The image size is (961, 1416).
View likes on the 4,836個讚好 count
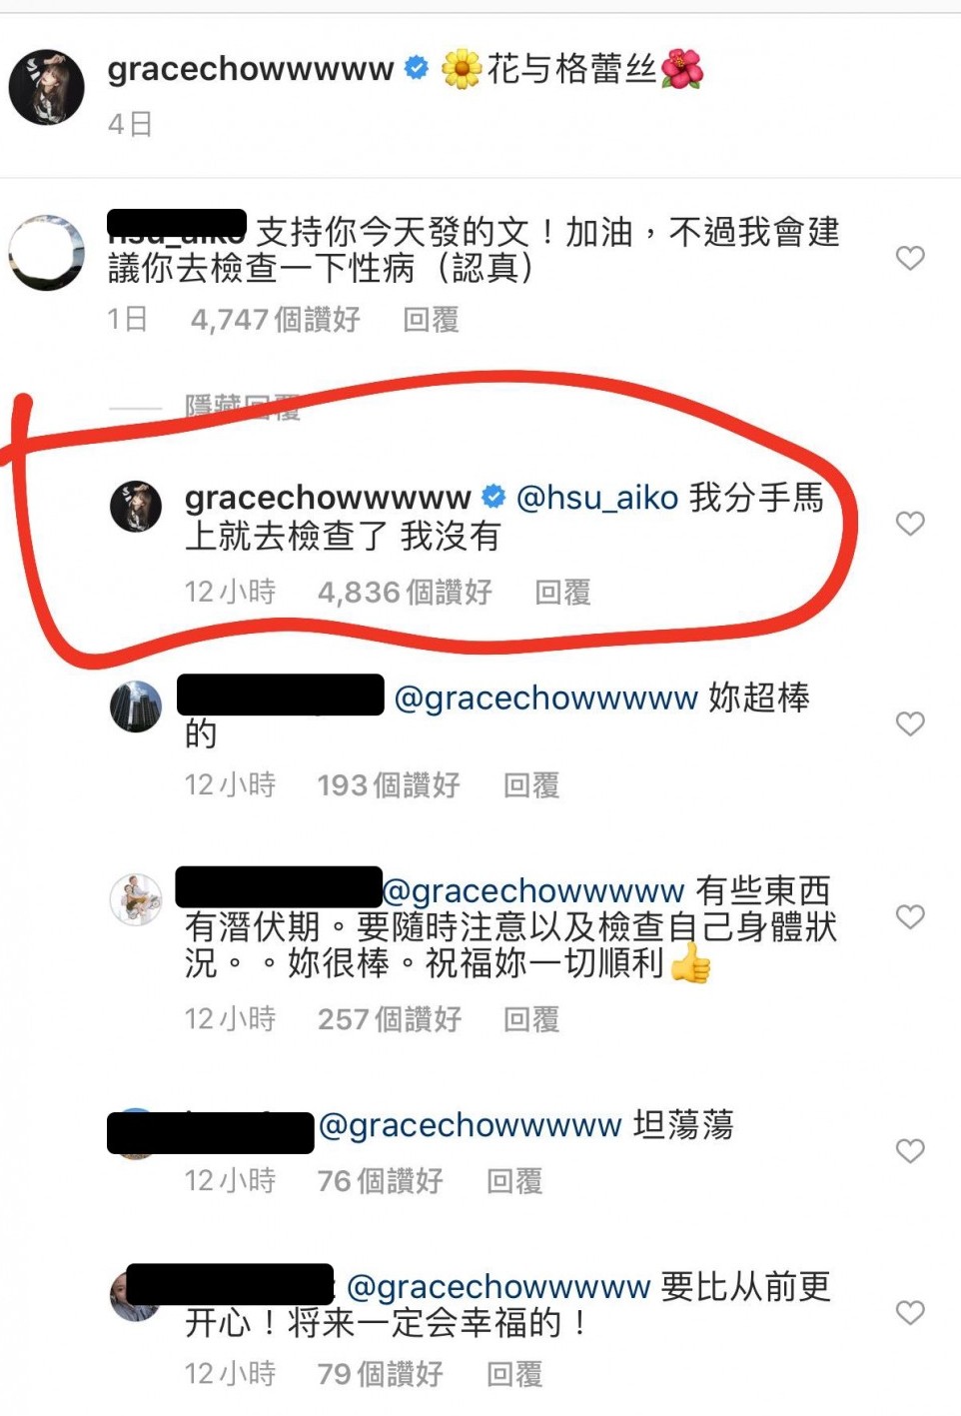[405, 593]
